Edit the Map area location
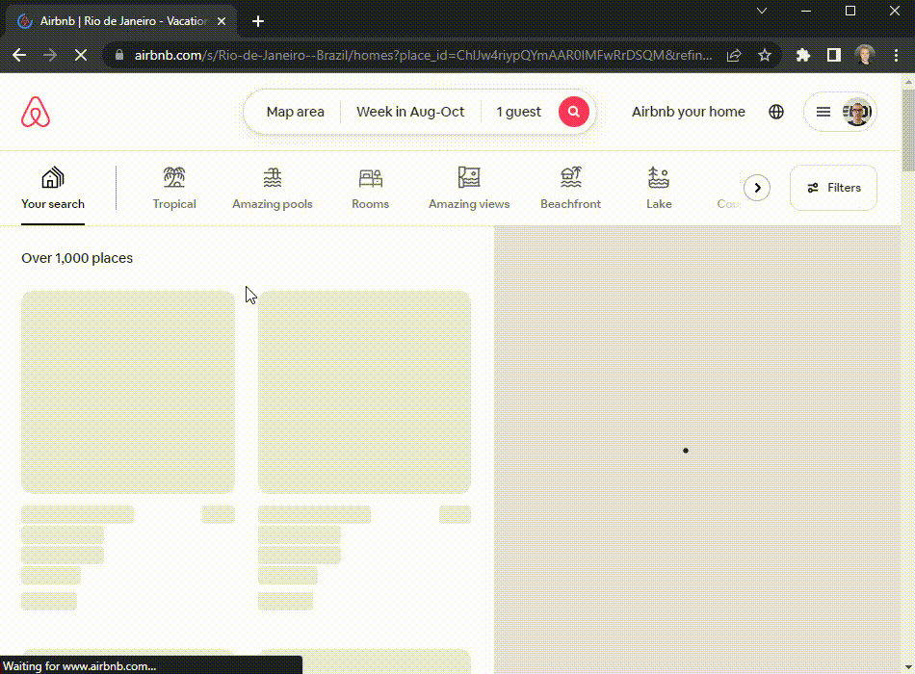Image resolution: width=915 pixels, height=674 pixels. 296,112
